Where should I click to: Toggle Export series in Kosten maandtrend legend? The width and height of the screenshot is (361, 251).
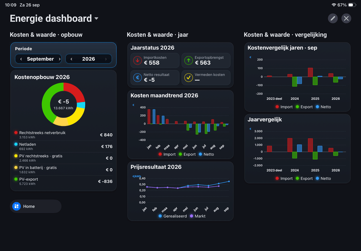click(x=187, y=154)
